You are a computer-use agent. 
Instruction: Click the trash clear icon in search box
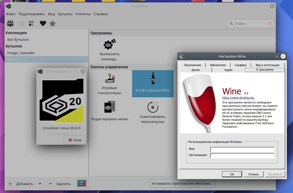270,23
